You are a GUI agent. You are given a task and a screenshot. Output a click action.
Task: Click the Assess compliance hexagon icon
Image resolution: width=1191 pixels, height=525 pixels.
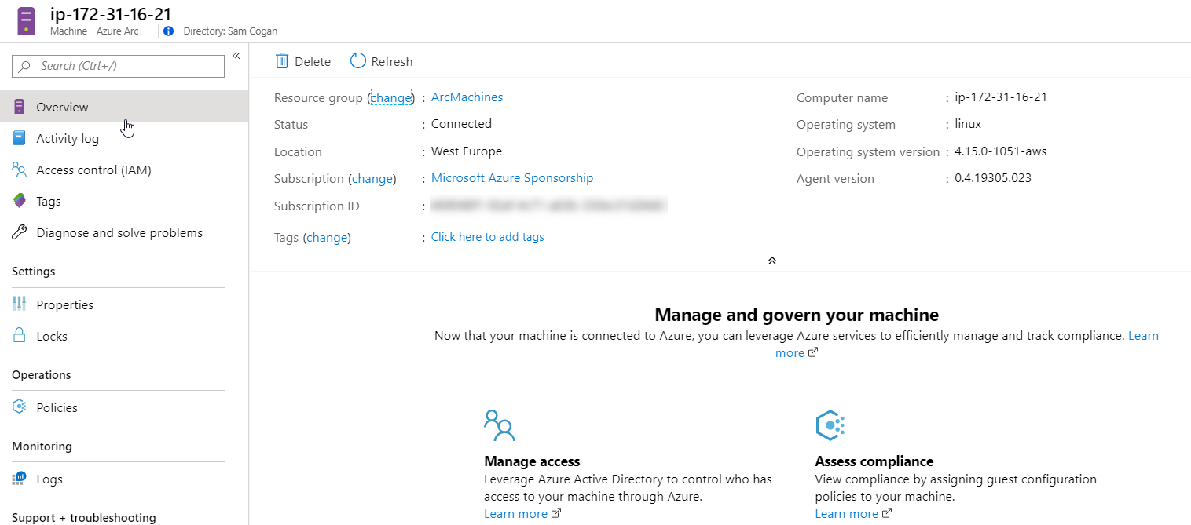[830, 425]
